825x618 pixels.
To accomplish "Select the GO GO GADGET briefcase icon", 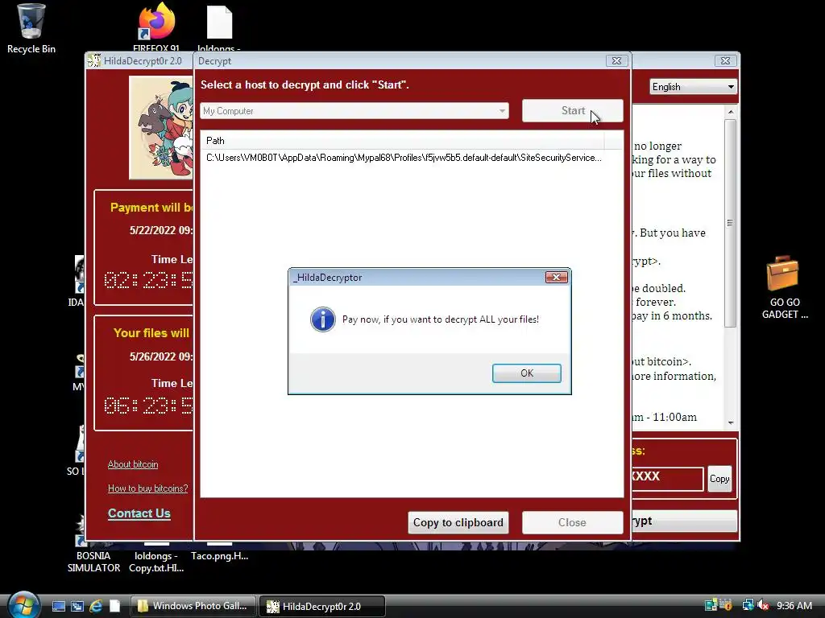I will pyautogui.click(x=784, y=288).
